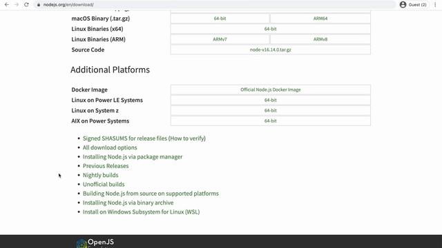442x248 pixels.
Task: Open Official Node.js Docker Image link
Action: (270, 90)
